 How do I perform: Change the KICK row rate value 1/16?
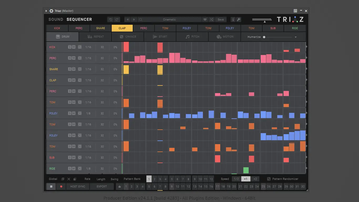tap(88, 47)
